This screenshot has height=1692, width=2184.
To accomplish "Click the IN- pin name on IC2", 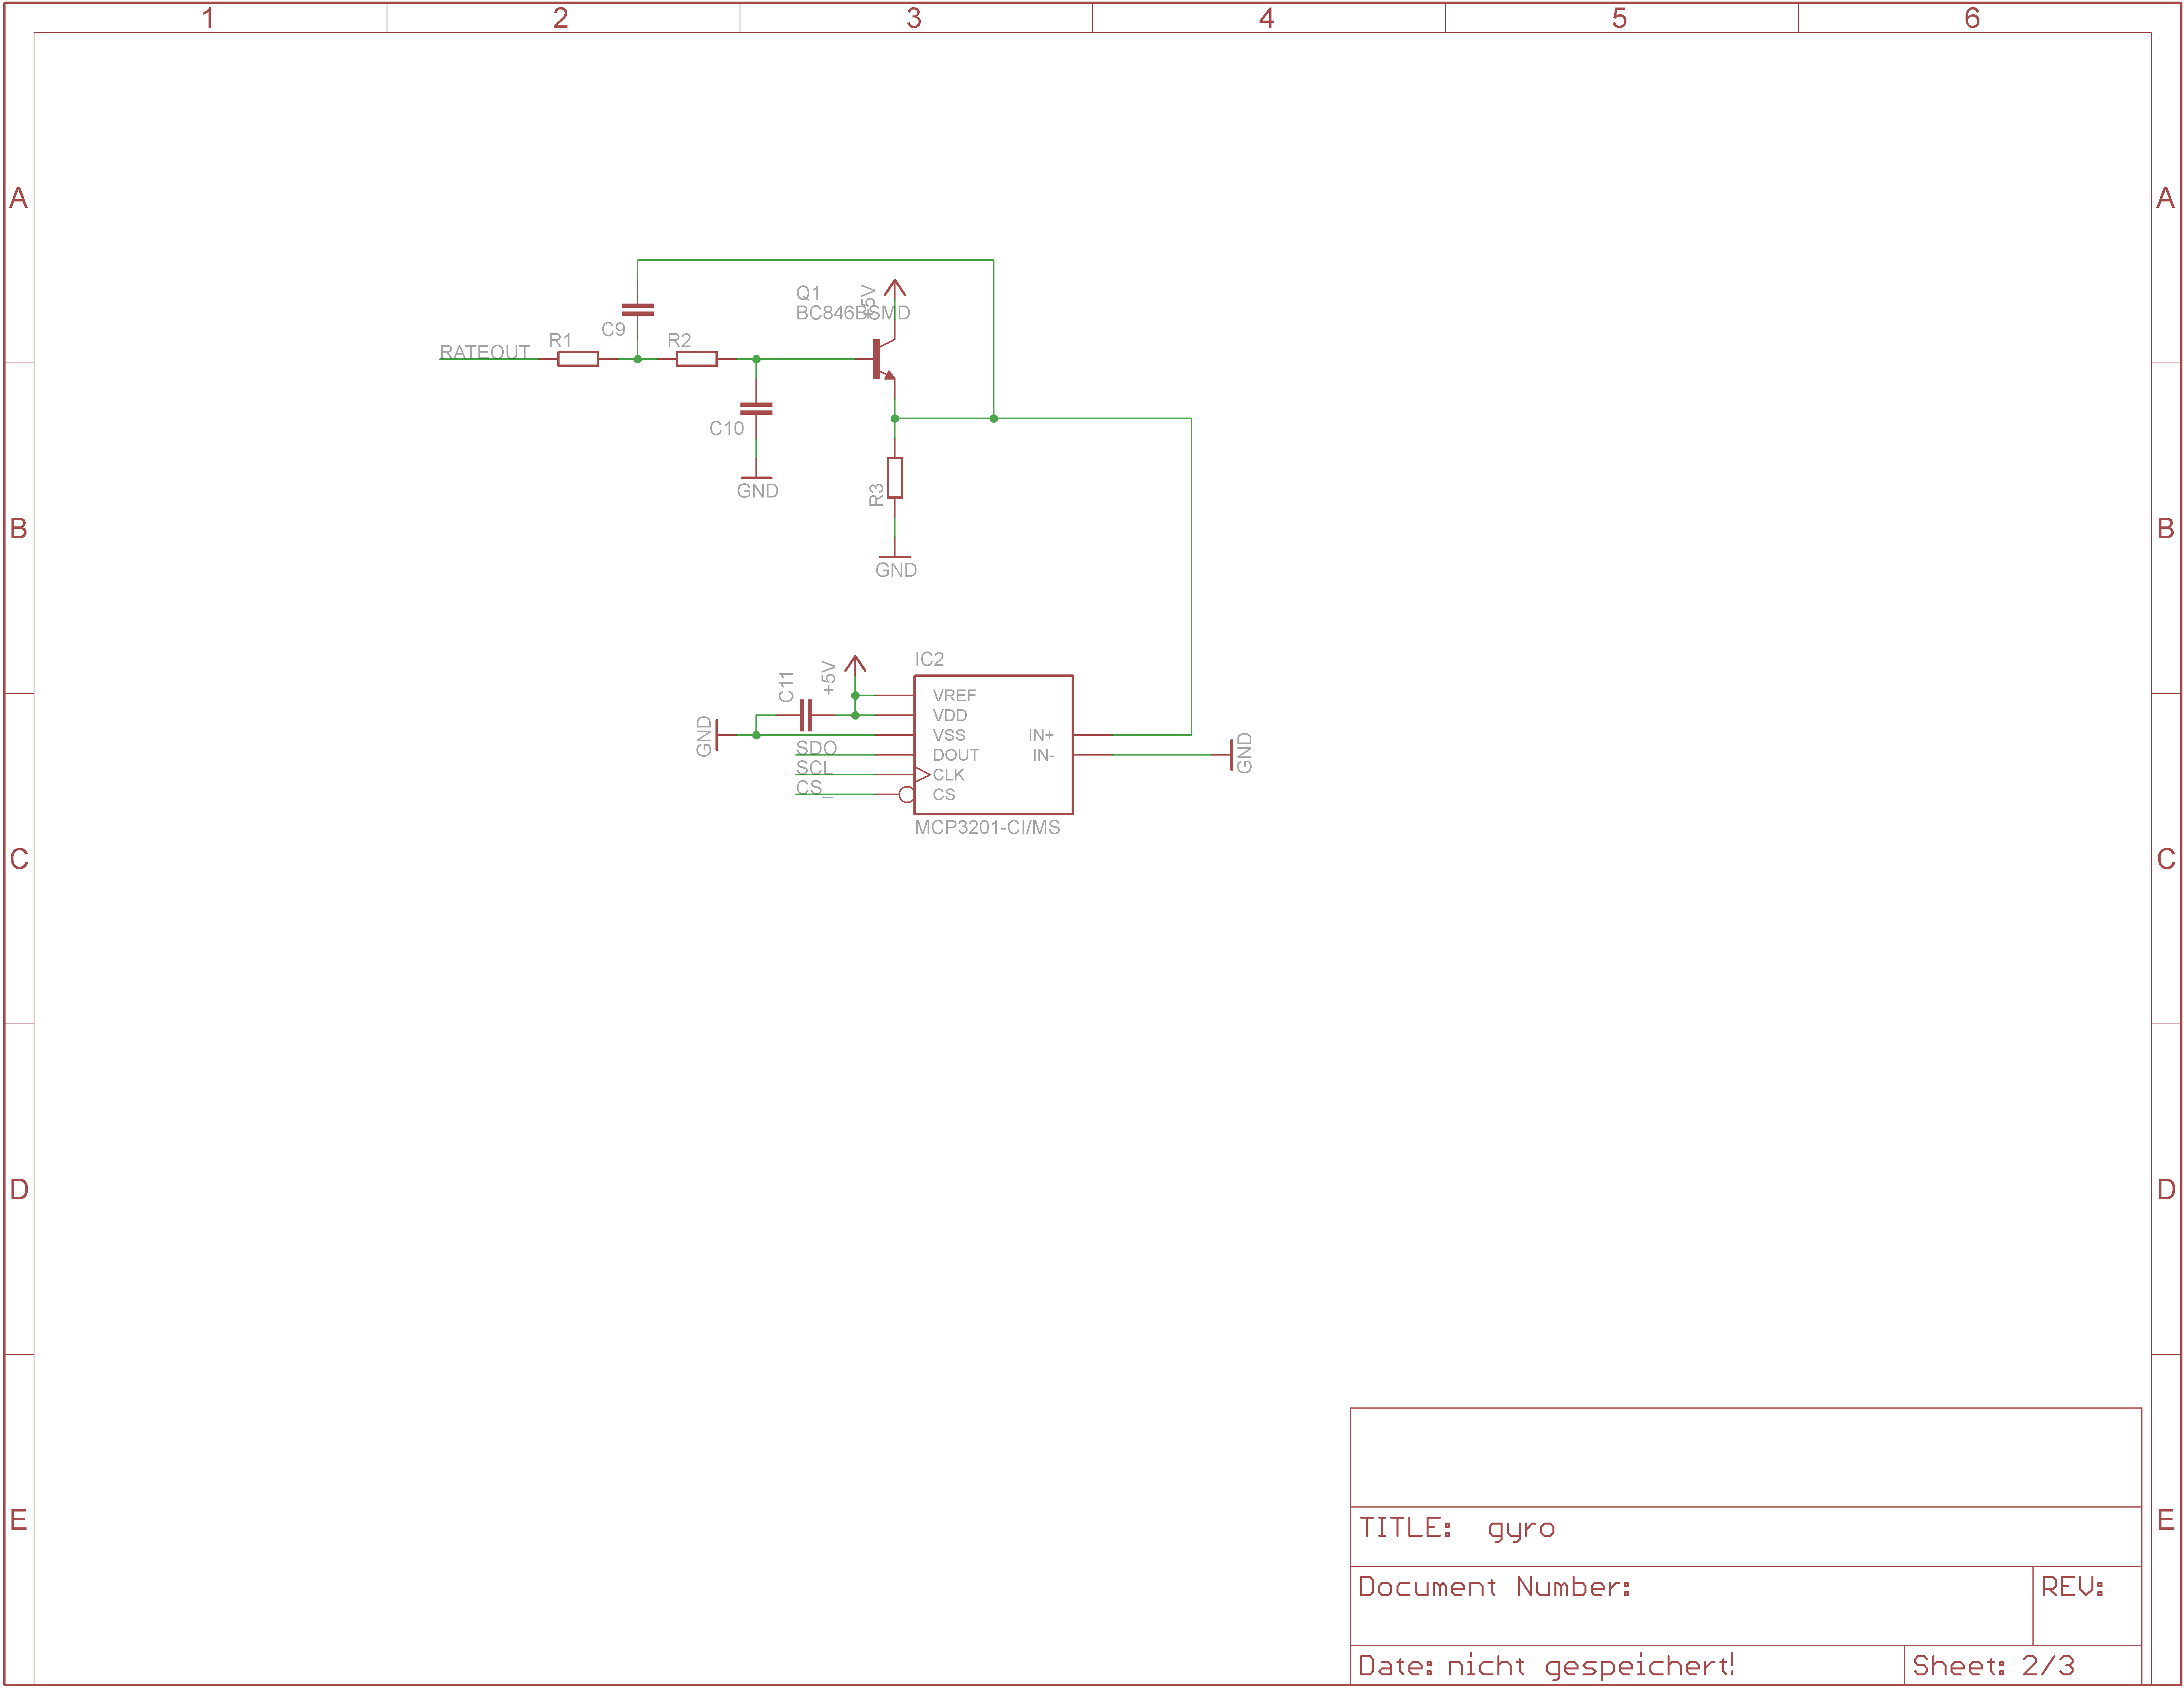I will pyautogui.click(x=1043, y=755).
